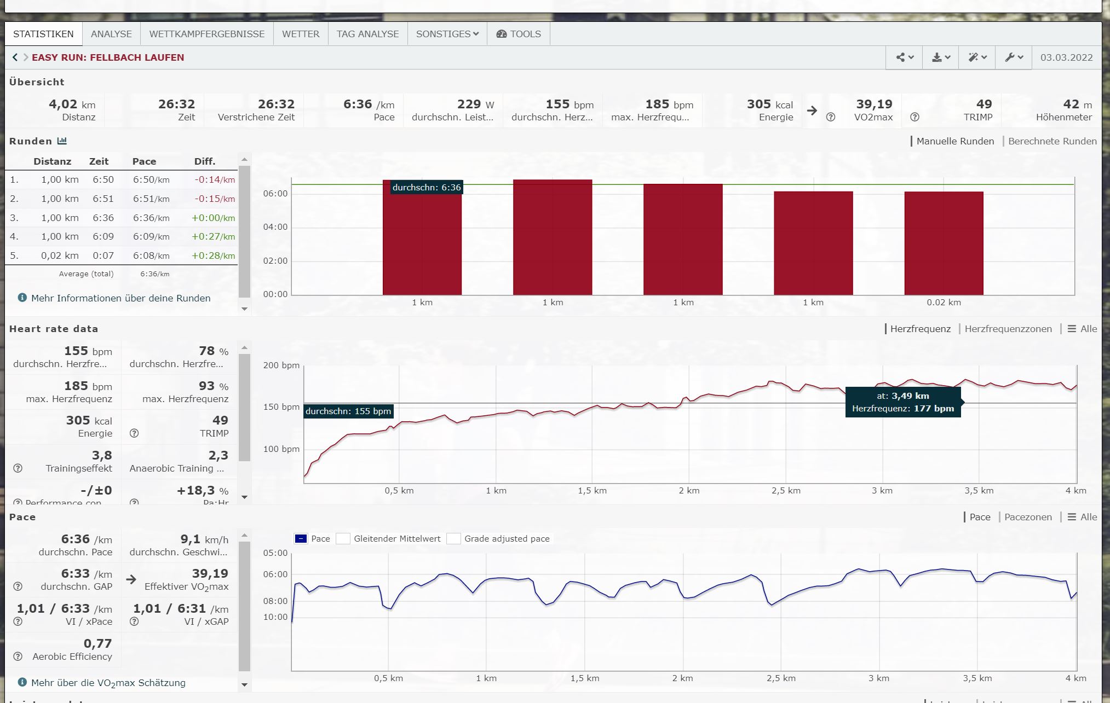Image resolution: width=1110 pixels, height=703 pixels.
Task: Toggle the Pace series checkbox in legend
Action: coord(301,539)
